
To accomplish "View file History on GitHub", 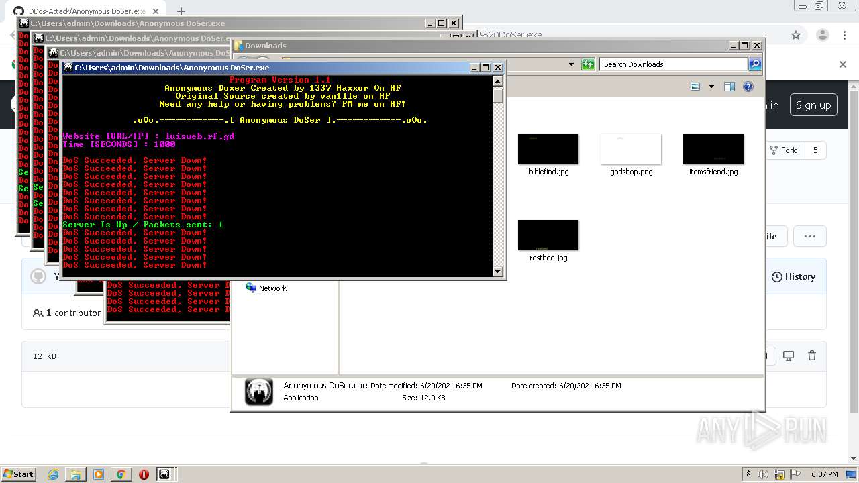I will [x=793, y=276].
